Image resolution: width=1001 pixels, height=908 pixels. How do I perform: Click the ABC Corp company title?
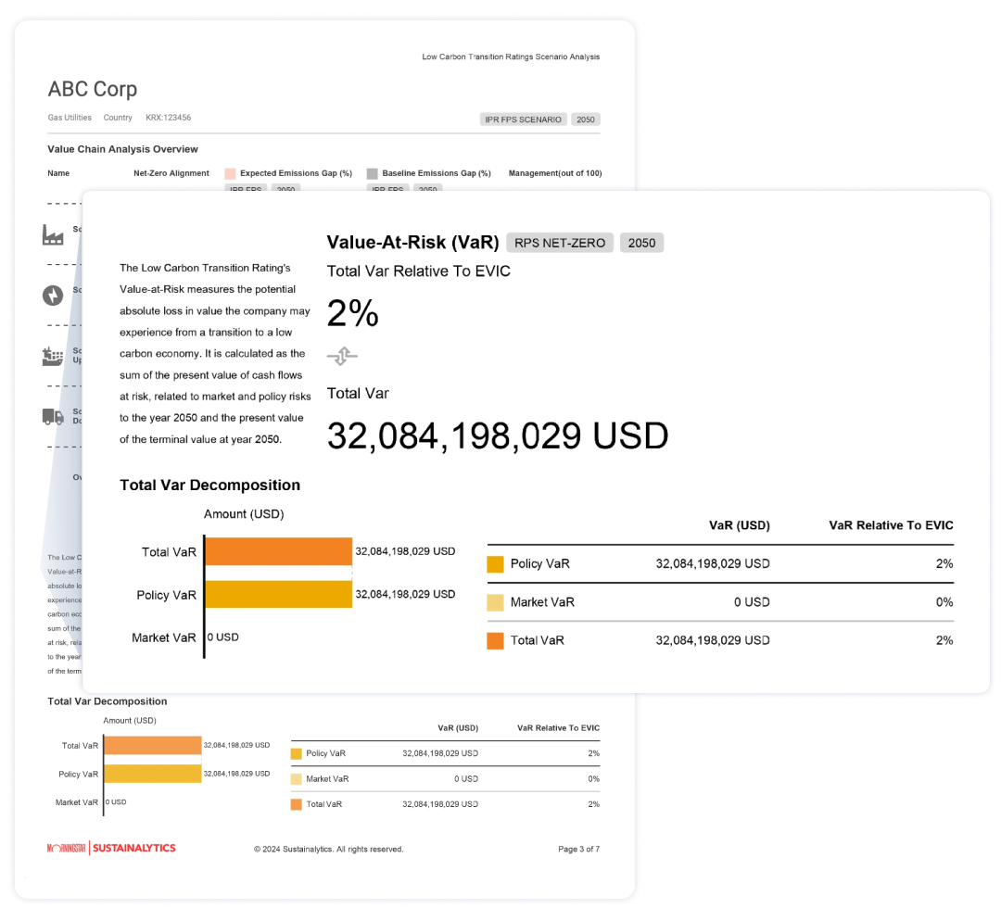tap(93, 89)
